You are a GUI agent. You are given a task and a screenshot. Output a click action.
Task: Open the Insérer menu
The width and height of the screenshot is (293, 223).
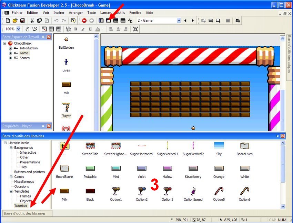click(59, 12)
